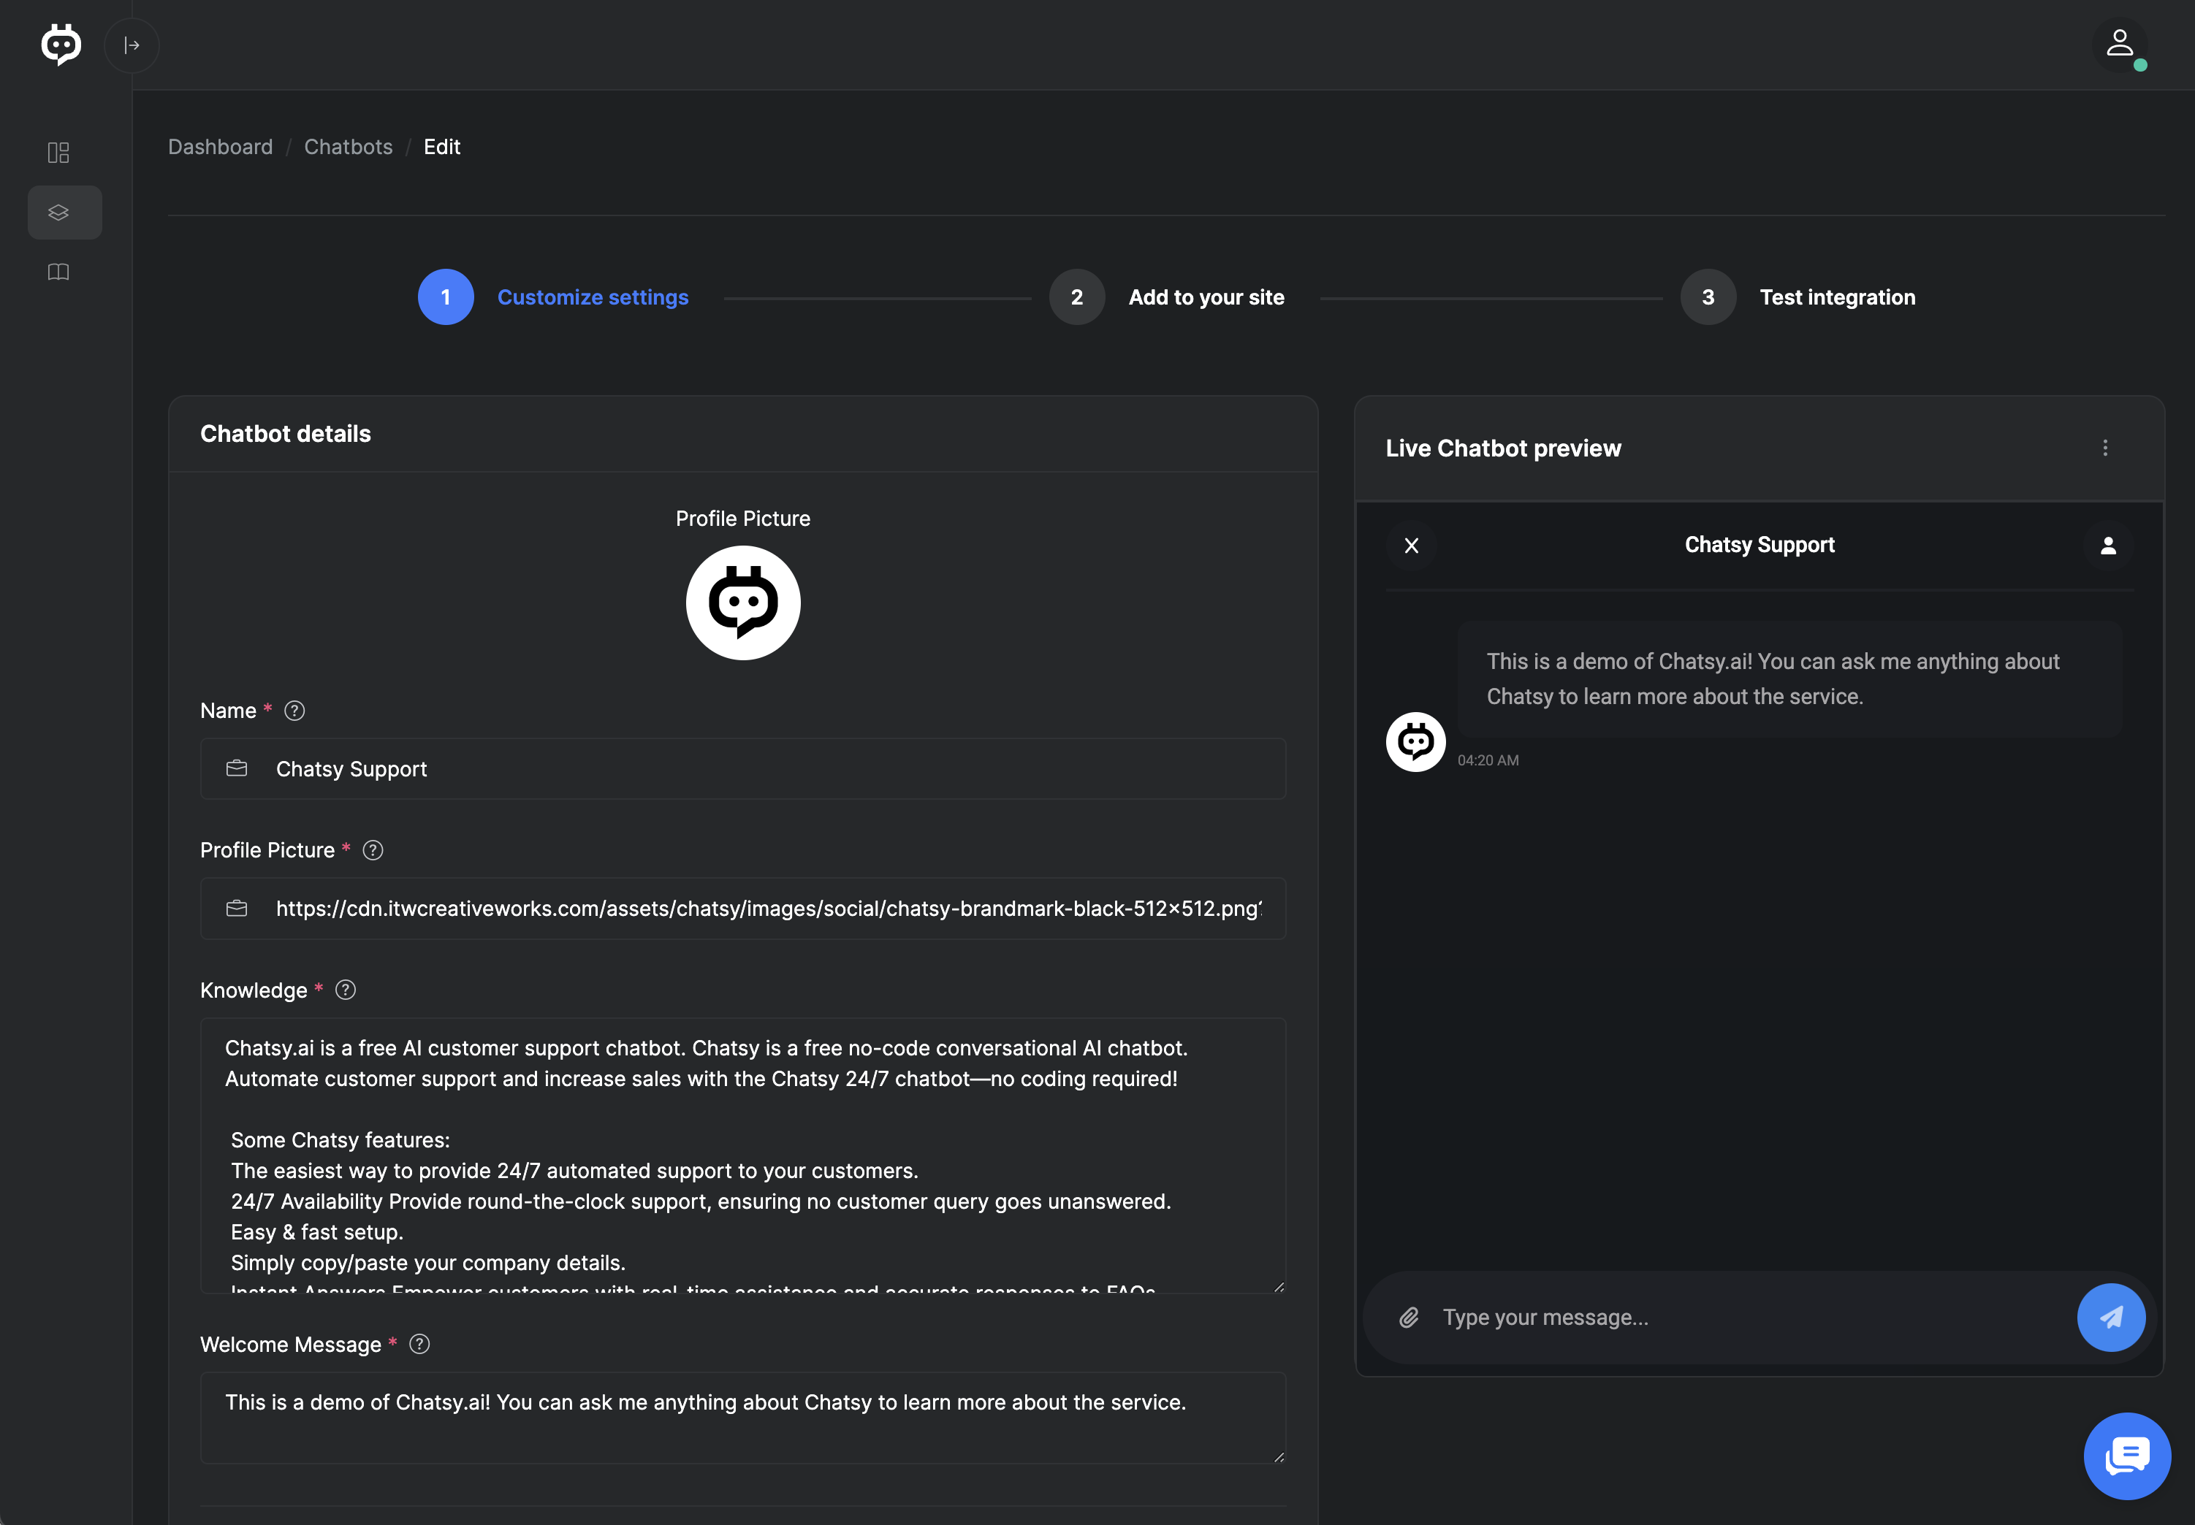Go to Dashboard breadcrumb link
This screenshot has width=2195, height=1525.
[220, 147]
